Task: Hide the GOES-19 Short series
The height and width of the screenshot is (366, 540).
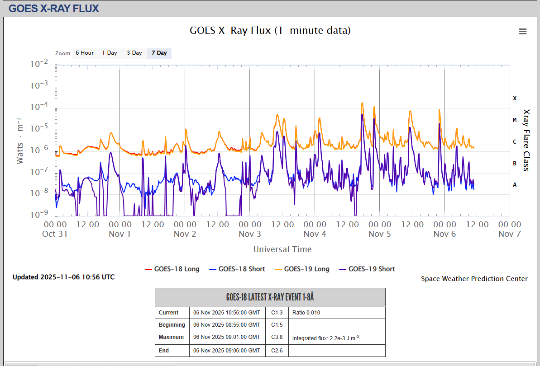Action: [371, 269]
